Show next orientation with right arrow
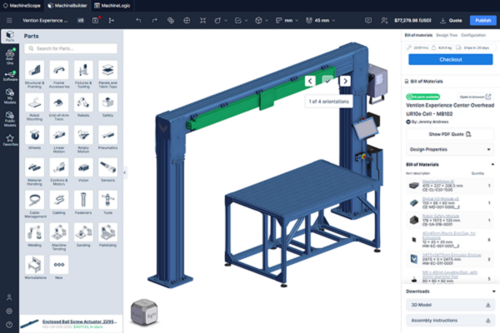The image size is (500, 333). 344,82
